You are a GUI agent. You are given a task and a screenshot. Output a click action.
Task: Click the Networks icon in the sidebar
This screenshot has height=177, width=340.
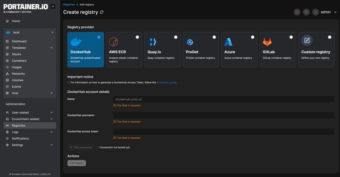7,74
